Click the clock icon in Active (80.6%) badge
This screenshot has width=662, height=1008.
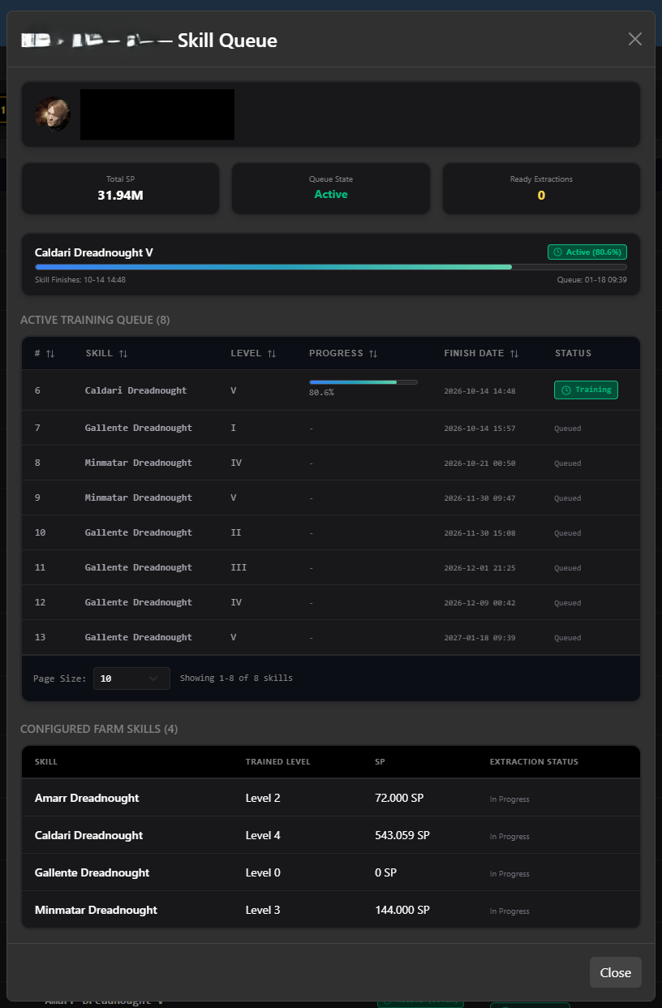click(557, 252)
